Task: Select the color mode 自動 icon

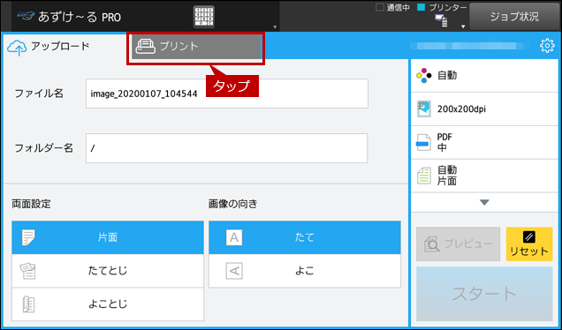Action: tap(423, 76)
